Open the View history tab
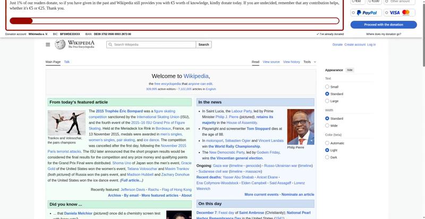425x219 pixels. coord(291,62)
